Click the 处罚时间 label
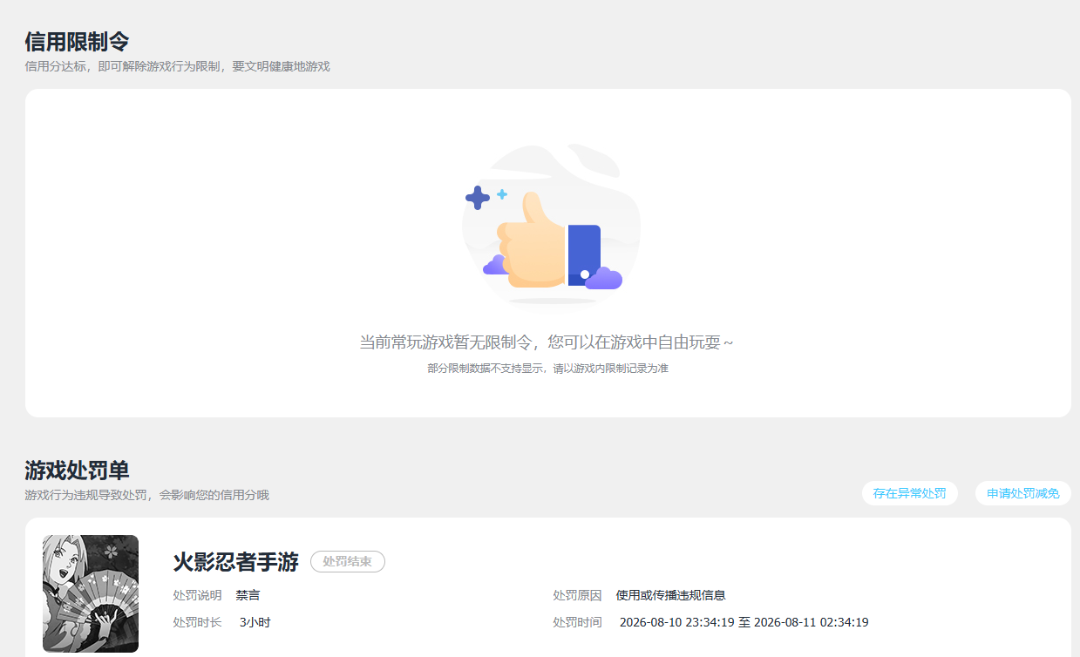 pyautogui.click(x=577, y=622)
